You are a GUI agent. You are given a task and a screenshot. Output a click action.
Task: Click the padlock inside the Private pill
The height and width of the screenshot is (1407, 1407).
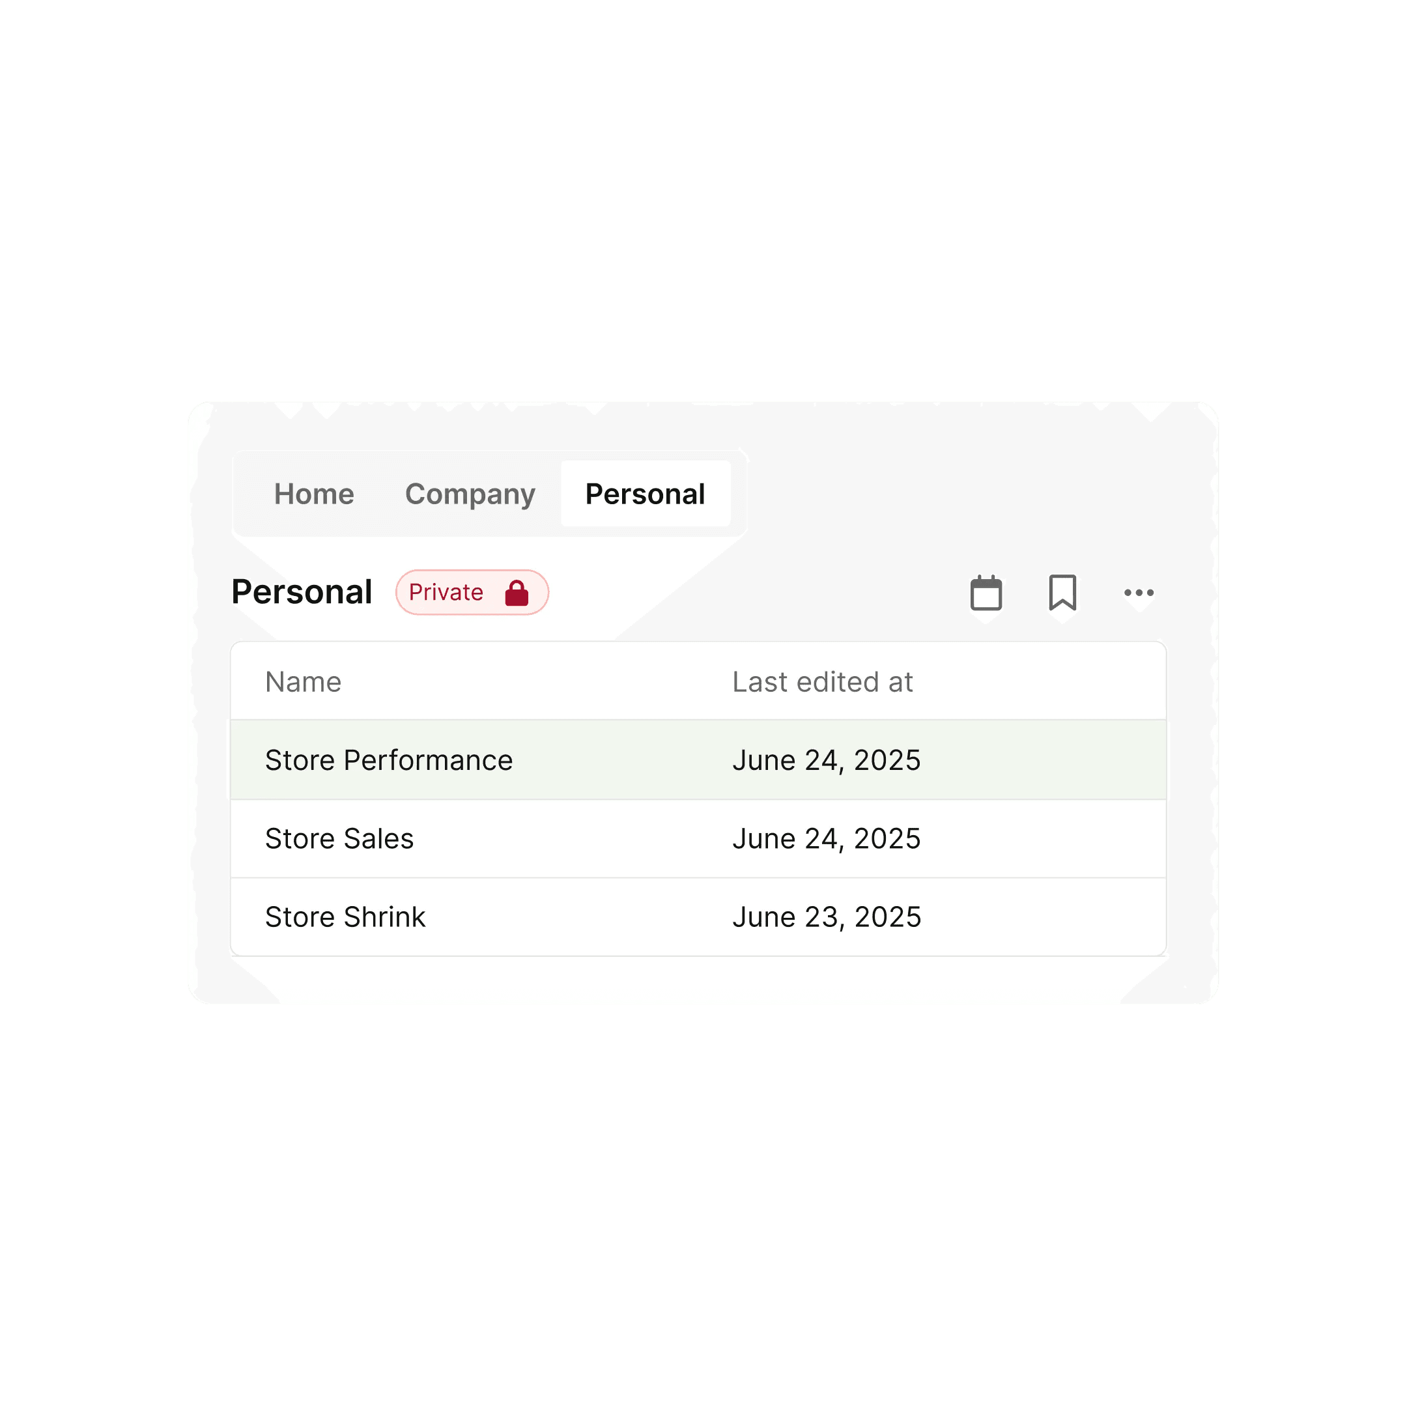pyautogui.click(x=518, y=592)
